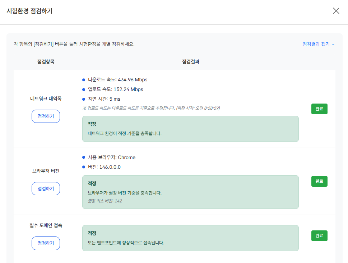Run the 브라우저 버전 점검하기 check
This screenshot has width=348, height=263.
[46, 188]
